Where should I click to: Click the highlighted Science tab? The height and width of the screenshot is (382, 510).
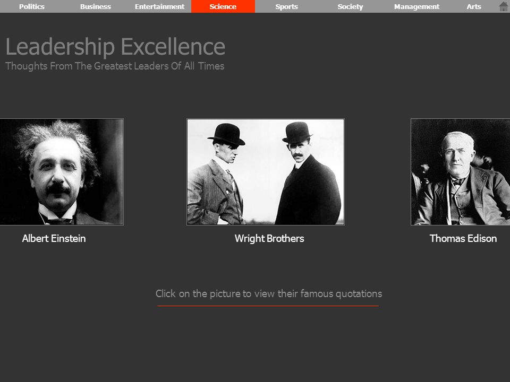(223, 6)
